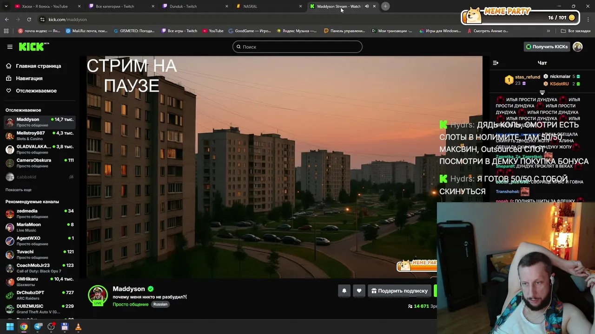Open Все игры Twitch bookmark
Viewport: 595px width, 334px height.
[x=179, y=31]
